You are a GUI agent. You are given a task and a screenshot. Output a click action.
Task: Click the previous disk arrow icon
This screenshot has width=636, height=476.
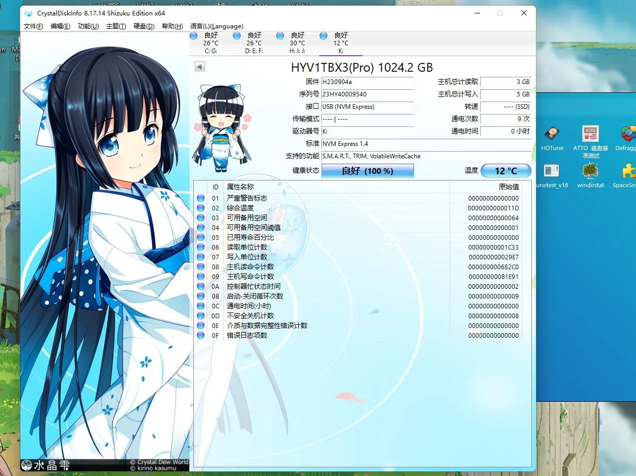[200, 67]
